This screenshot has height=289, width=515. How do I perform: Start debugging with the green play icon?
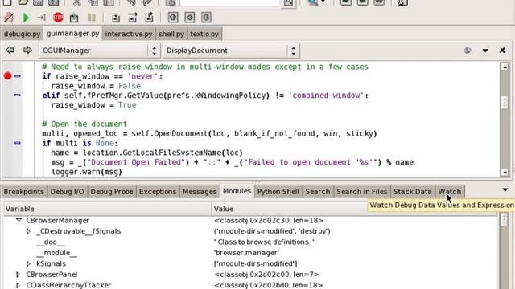(26, 18)
